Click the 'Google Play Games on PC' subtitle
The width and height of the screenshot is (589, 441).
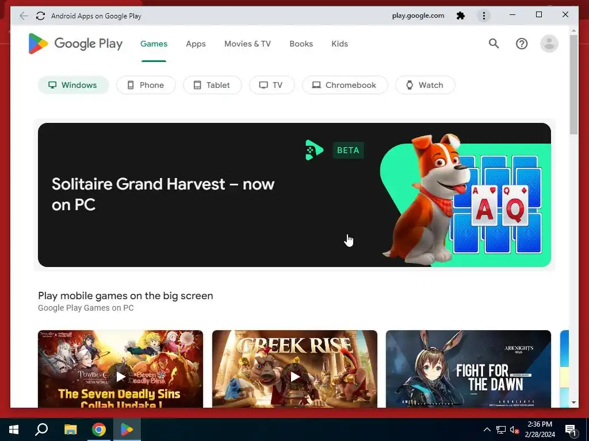pyautogui.click(x=86, y=308)
